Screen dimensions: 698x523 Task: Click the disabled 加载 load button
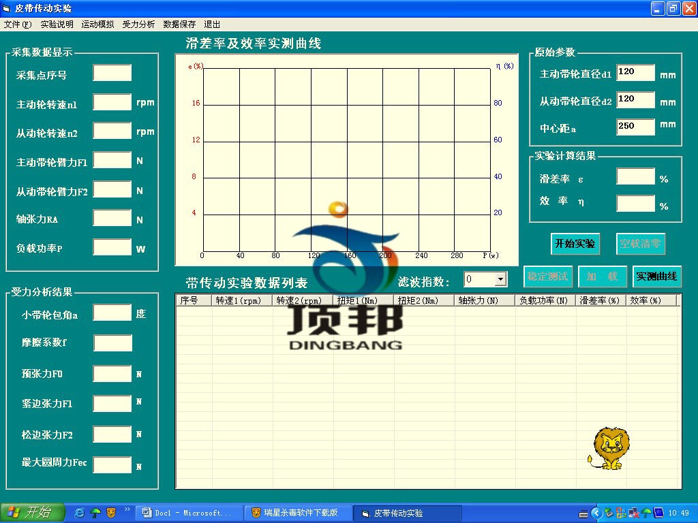point(603,276)
